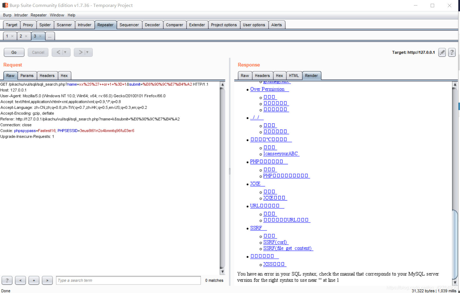This screenshot has height=293, width=460.
Task: Click the request pane scrollbar up arrow
Action: click(222, 85)
